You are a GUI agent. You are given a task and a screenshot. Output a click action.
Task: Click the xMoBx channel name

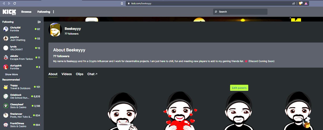coord(15,56)
